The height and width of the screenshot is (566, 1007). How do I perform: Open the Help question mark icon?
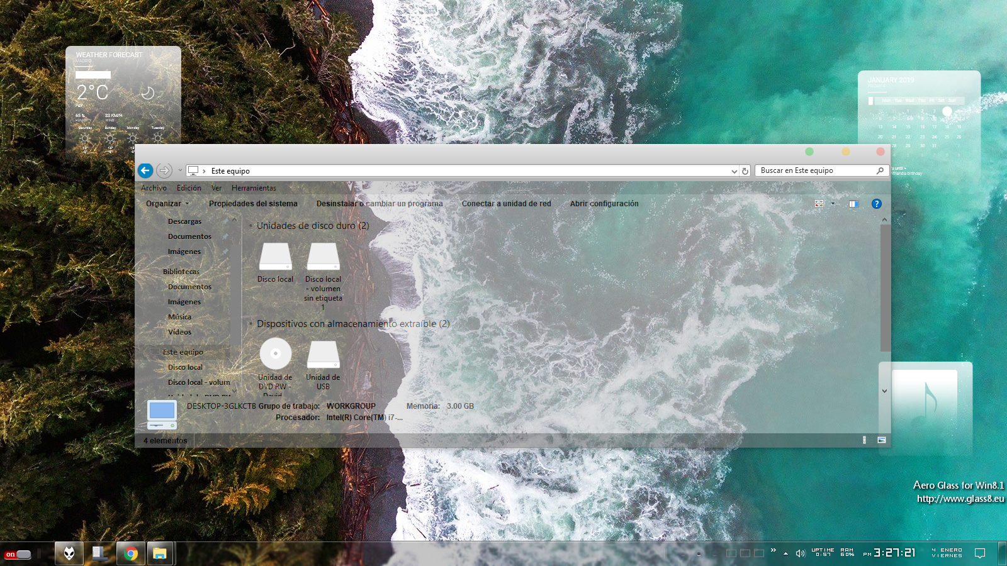876,204
